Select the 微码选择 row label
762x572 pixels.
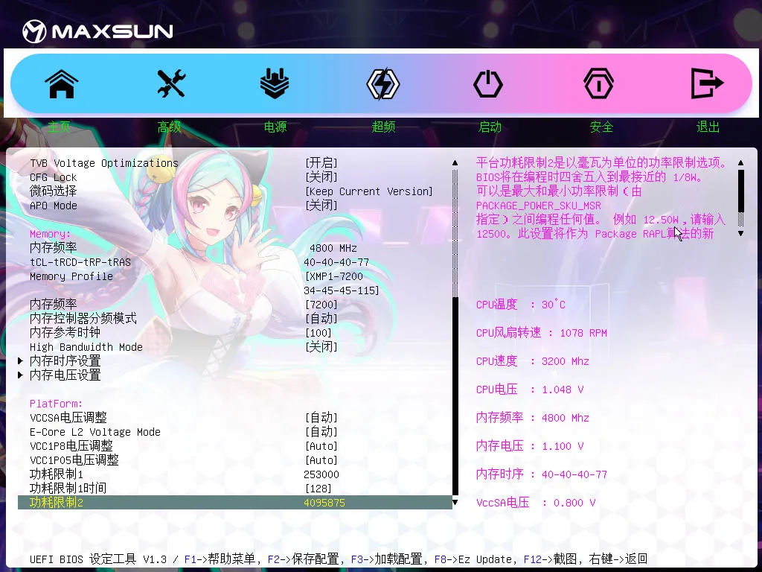pyautogui.click(x=53, y=191)
